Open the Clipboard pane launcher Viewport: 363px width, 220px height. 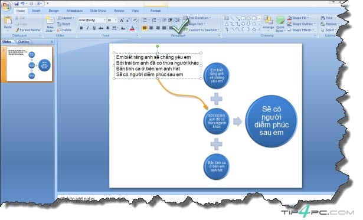point(40,35)
